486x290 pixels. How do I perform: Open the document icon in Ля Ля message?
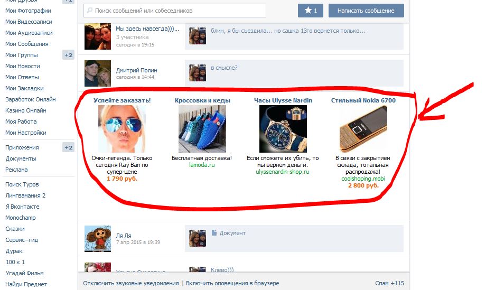tap(214, 232)
